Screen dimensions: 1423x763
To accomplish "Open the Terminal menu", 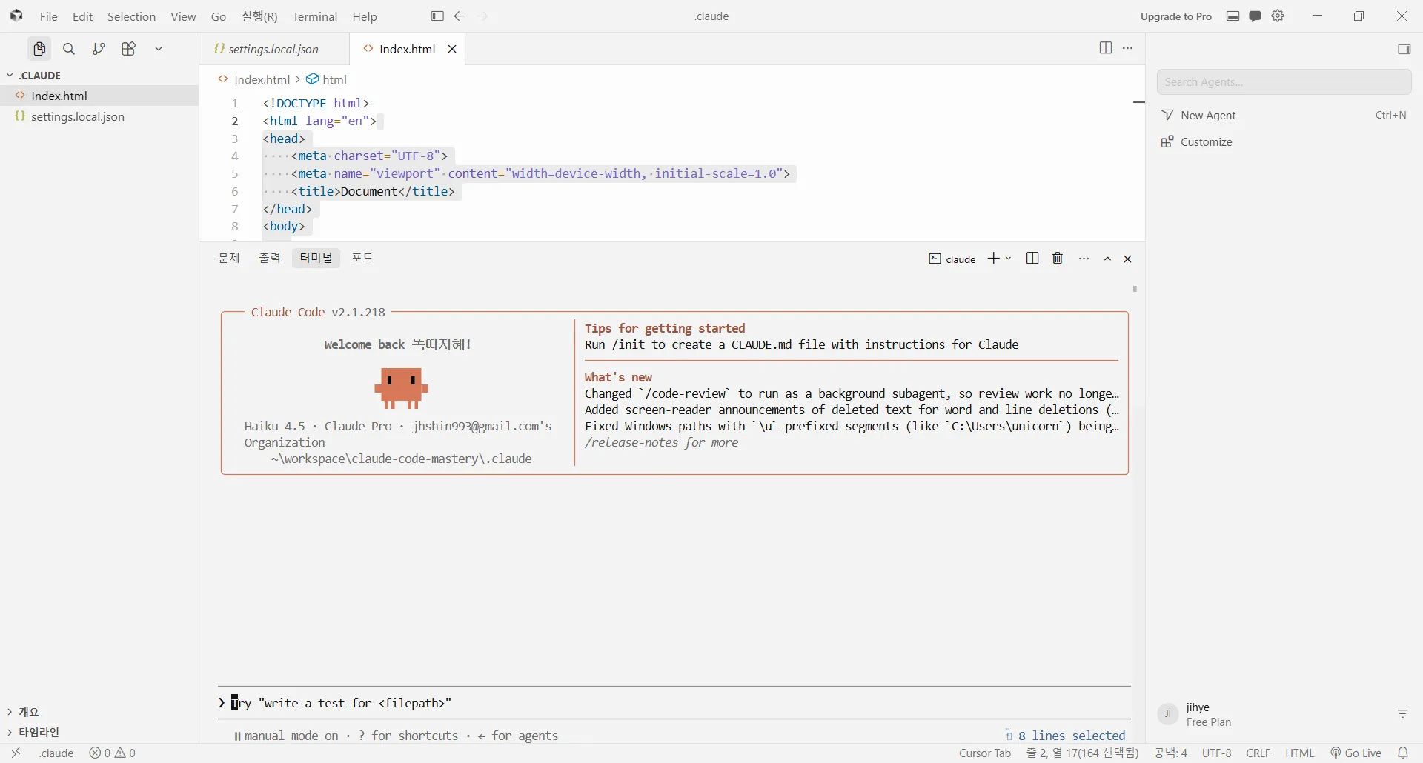I will coord(315,16).
